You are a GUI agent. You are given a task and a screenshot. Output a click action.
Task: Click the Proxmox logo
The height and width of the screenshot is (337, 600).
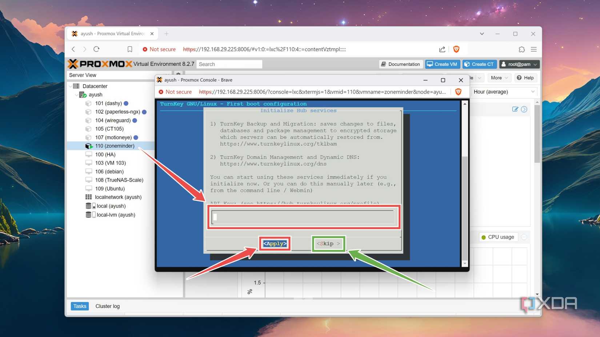(100, 64)
